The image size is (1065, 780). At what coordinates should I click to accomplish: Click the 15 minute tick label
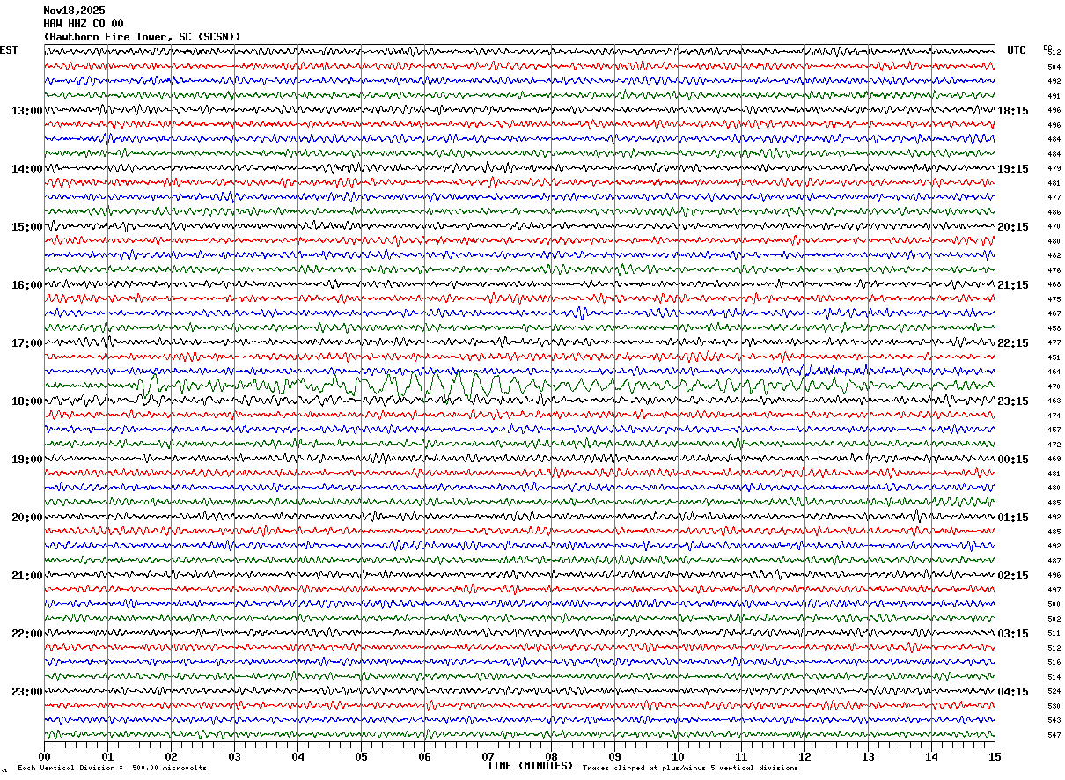pos(995,756)
